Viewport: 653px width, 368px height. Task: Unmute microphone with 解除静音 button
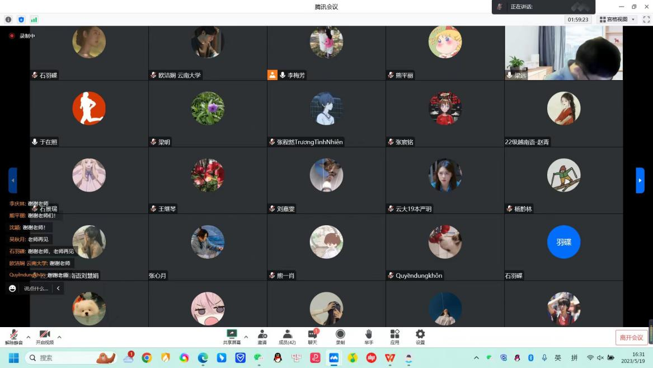[x=13, y=337]
